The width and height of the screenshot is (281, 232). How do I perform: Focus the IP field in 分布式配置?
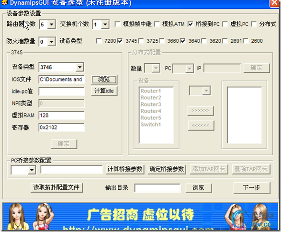pyautogui.click(x=222, y=68)
